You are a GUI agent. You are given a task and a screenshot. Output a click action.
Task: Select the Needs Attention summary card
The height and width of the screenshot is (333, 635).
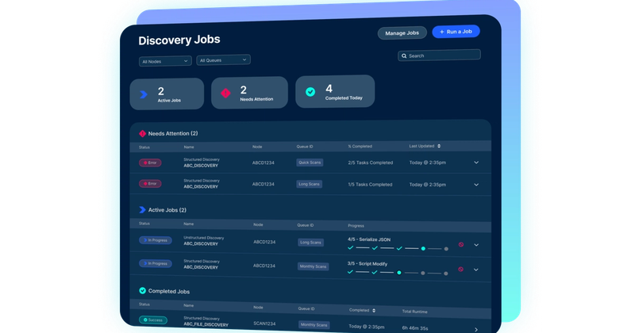(x=249, y=93)
